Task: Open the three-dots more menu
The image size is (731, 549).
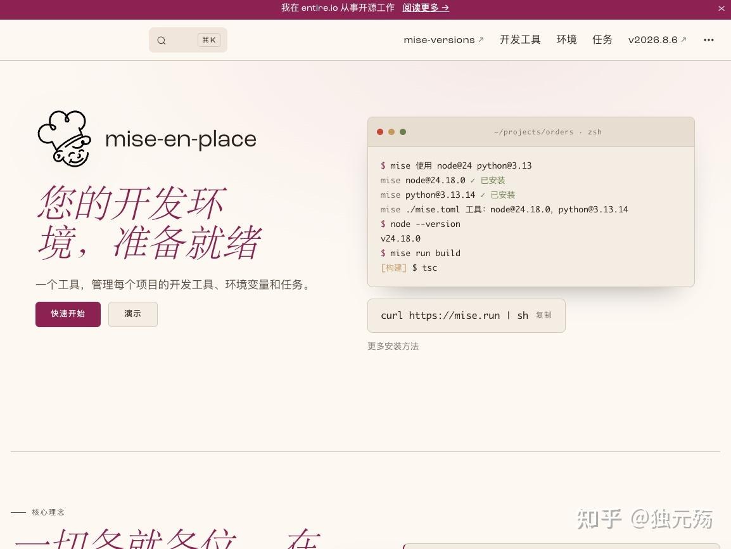Action: 709,40
